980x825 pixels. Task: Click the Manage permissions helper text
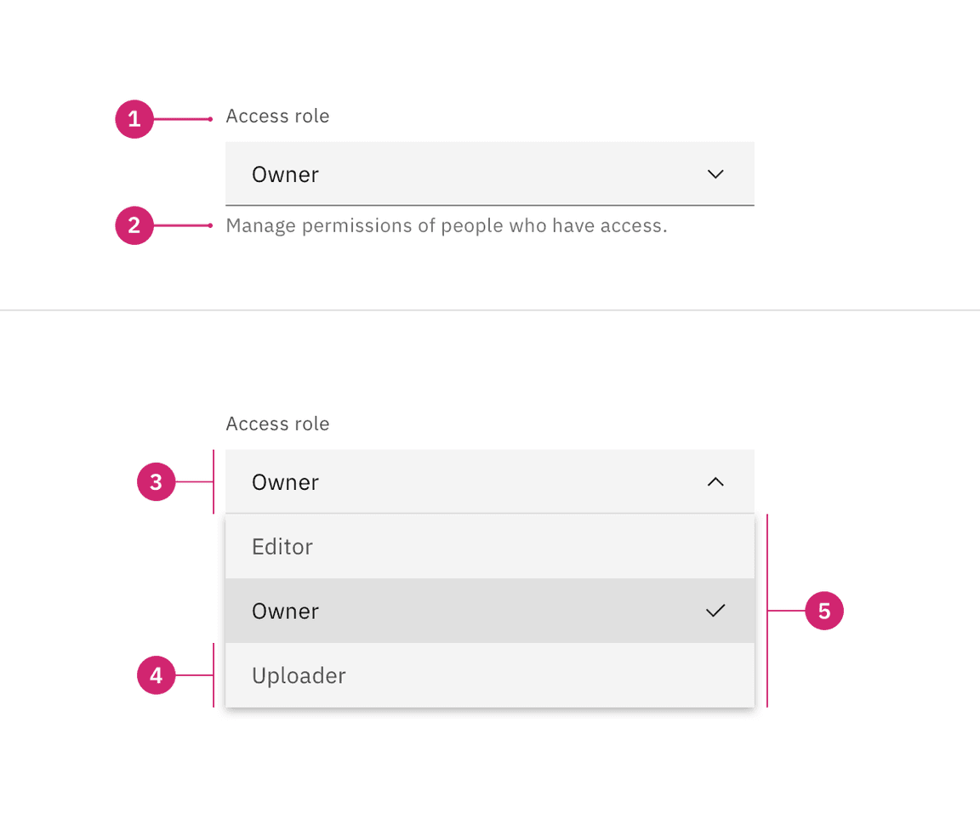pos(446,226)
